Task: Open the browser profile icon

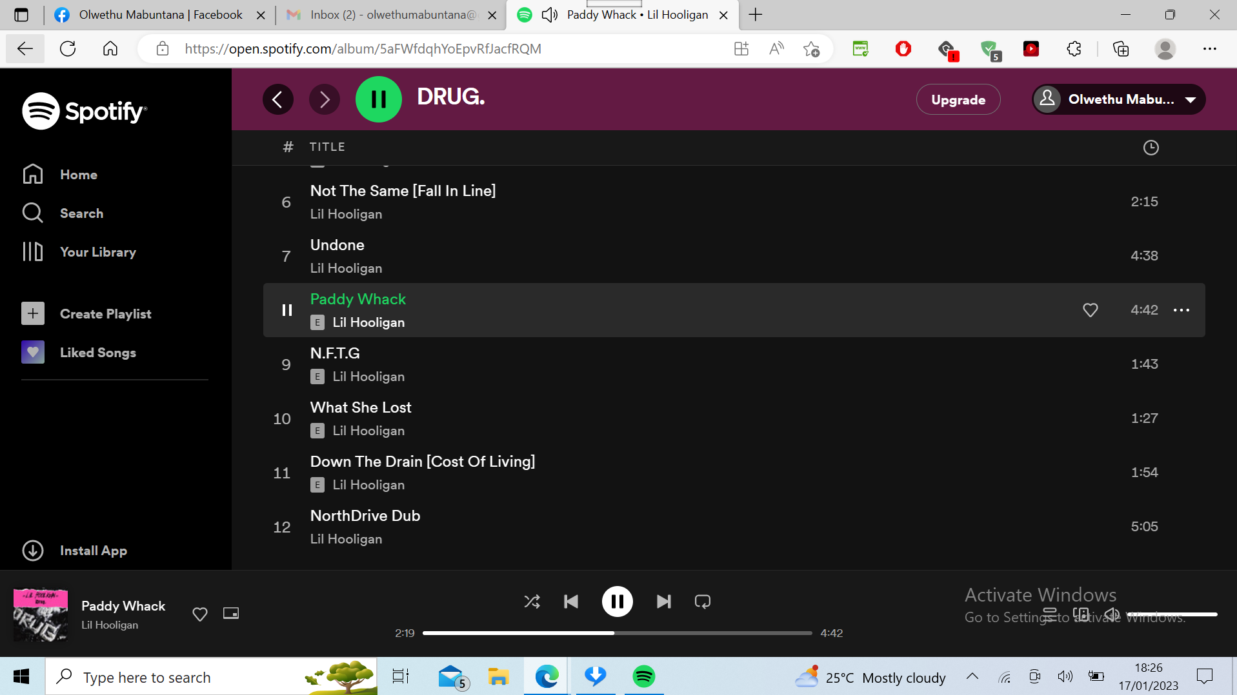Action: tap(1165, 49)
